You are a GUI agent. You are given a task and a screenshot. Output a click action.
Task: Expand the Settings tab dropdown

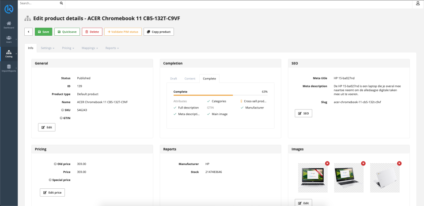48,48
